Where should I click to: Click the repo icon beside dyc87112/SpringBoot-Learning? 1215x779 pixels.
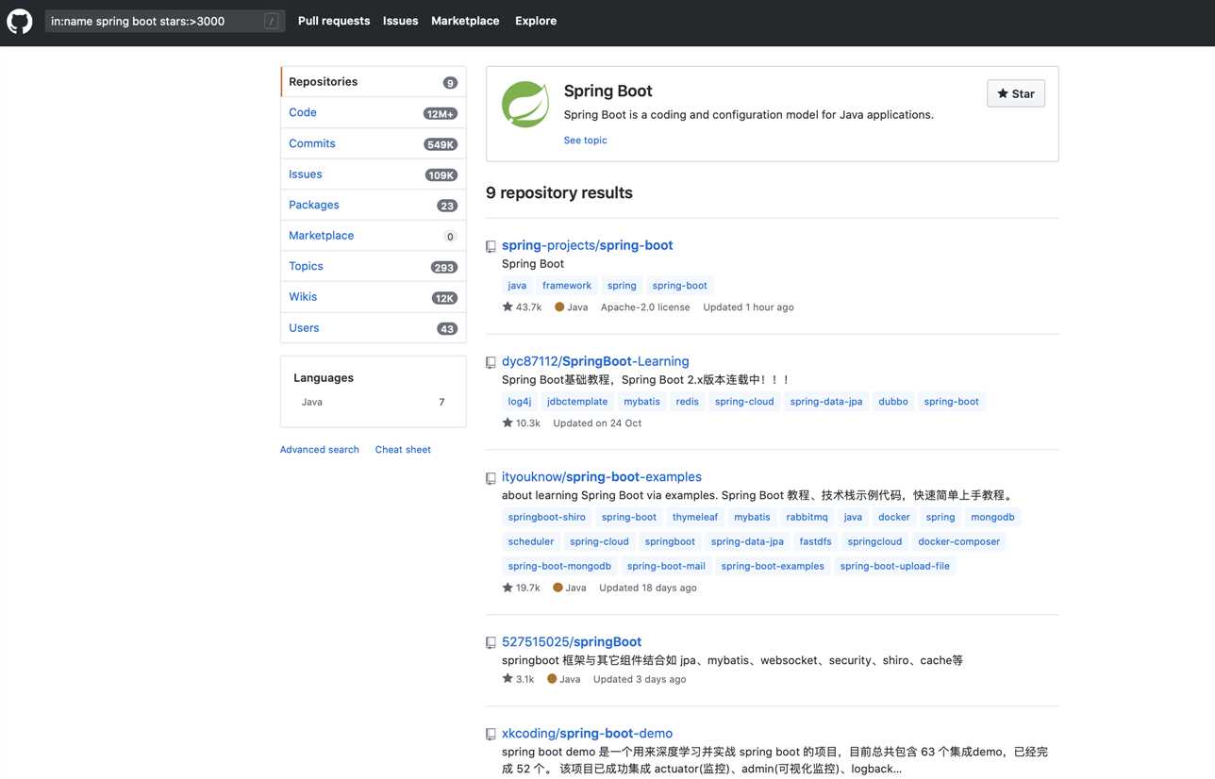click(x=491, y=362)
